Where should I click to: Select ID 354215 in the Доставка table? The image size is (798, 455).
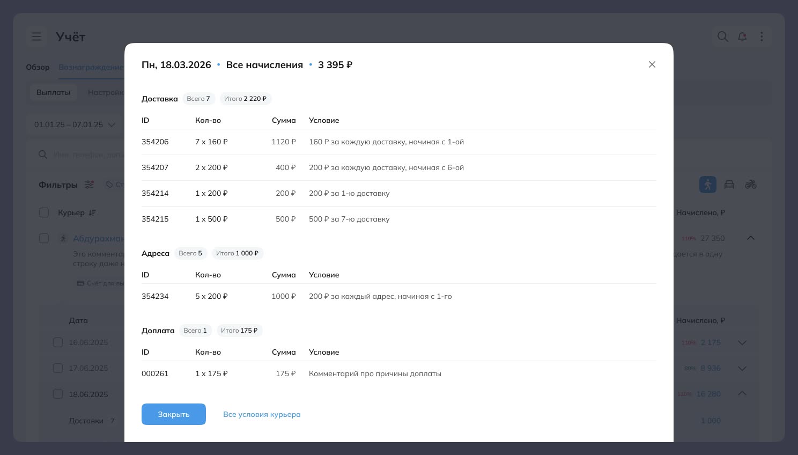155,219
